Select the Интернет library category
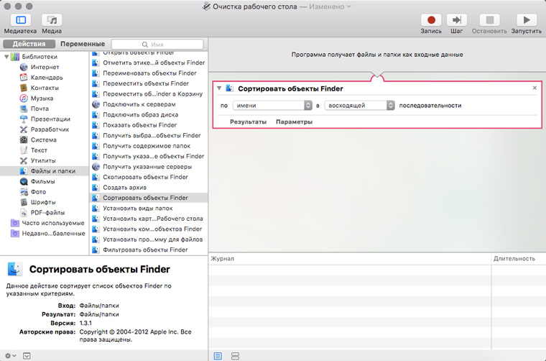The image size is (546, 361). (45, 67)
